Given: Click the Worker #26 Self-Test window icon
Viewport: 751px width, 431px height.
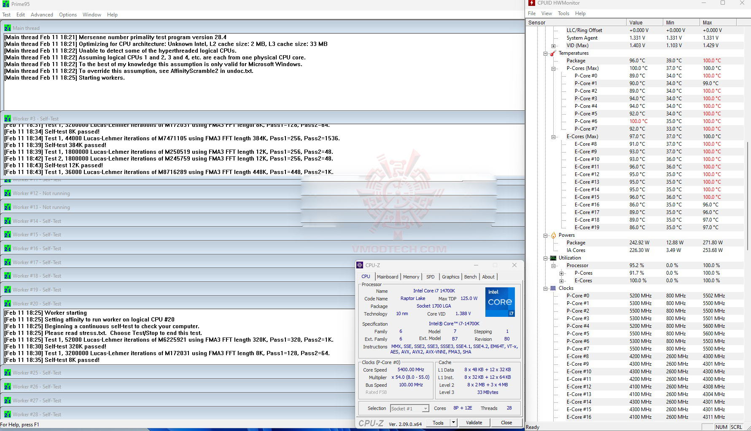Looking at the screenshot, I should 8,386.
